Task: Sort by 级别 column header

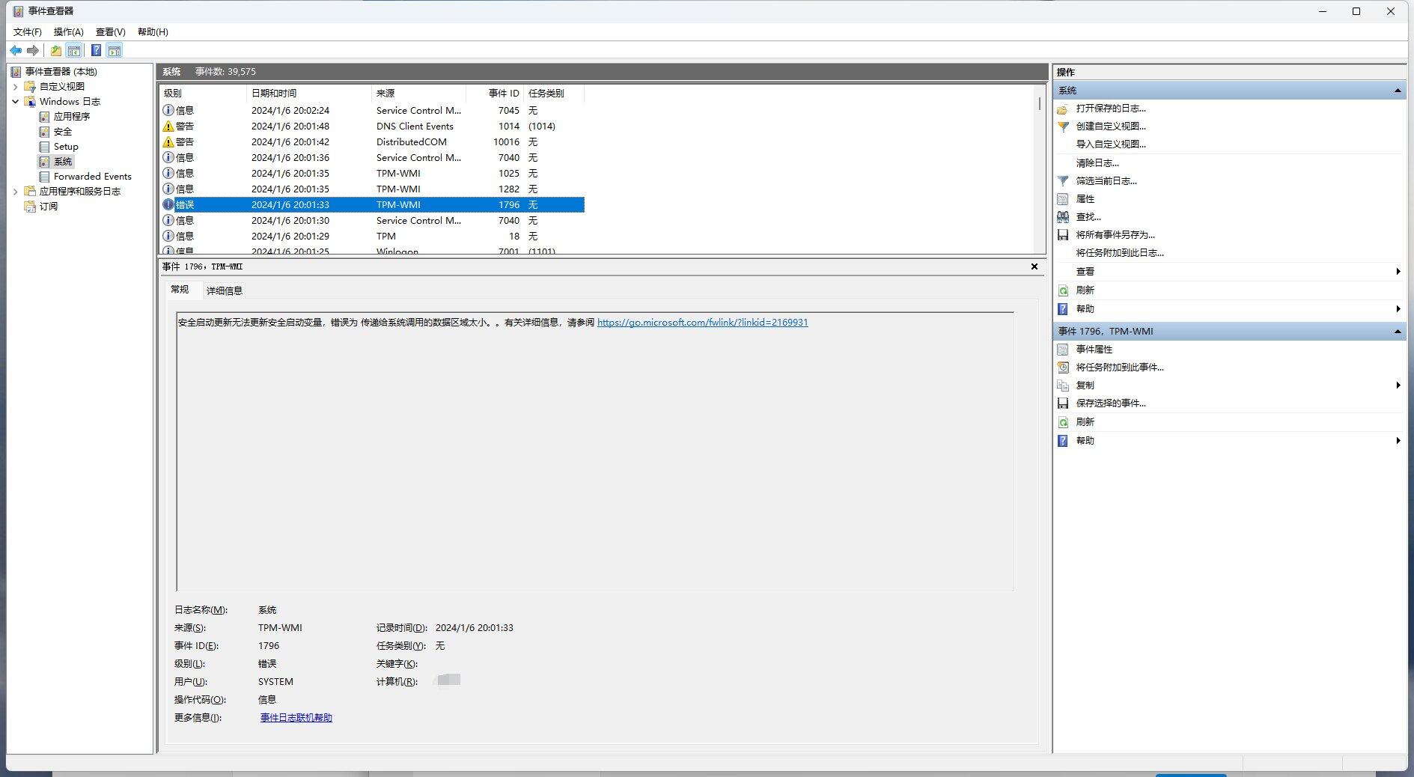Action: 203,93
